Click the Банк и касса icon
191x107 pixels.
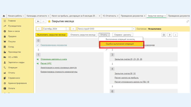pyautogui.click(x=5, y=31)
